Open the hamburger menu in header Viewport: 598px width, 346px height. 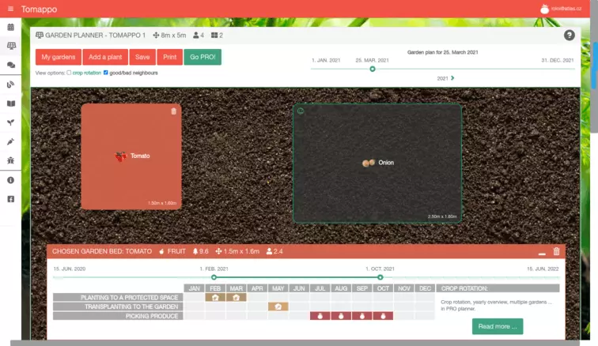[x=10, y=9]
